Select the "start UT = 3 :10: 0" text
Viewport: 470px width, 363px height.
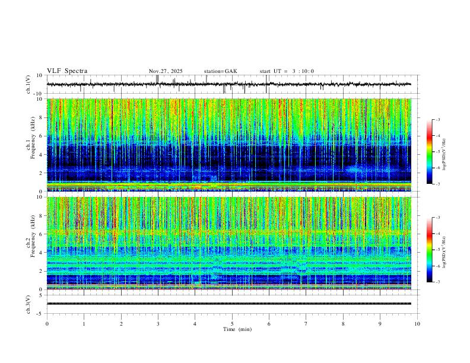click(287, 71)
